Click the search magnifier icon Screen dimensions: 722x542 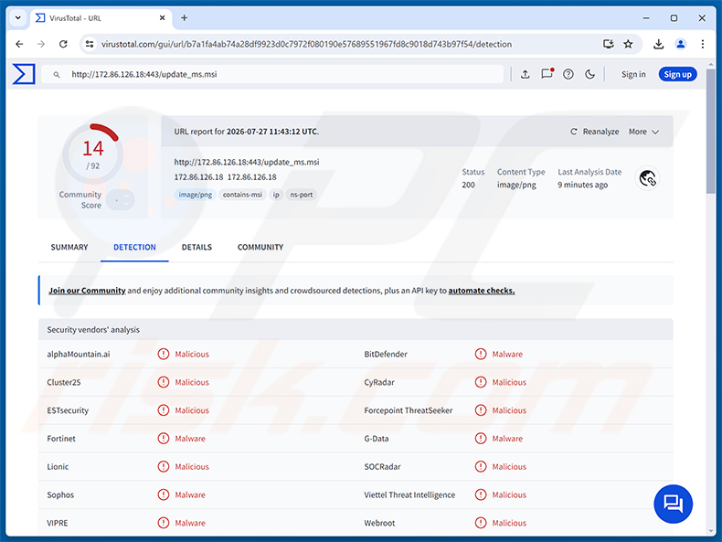tap(57, 75)
